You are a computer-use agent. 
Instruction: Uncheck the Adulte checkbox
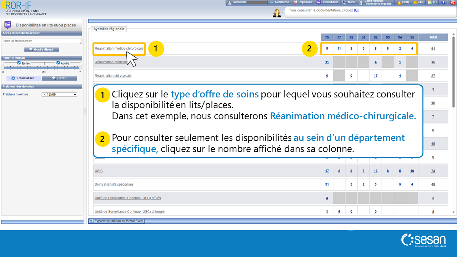coord(58,63)
